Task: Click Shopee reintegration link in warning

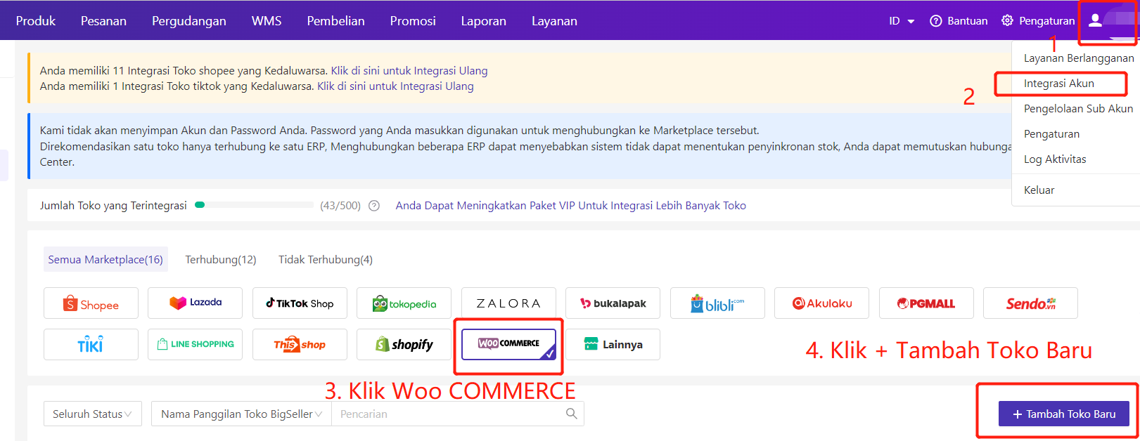Action: [x=409, y=71]
